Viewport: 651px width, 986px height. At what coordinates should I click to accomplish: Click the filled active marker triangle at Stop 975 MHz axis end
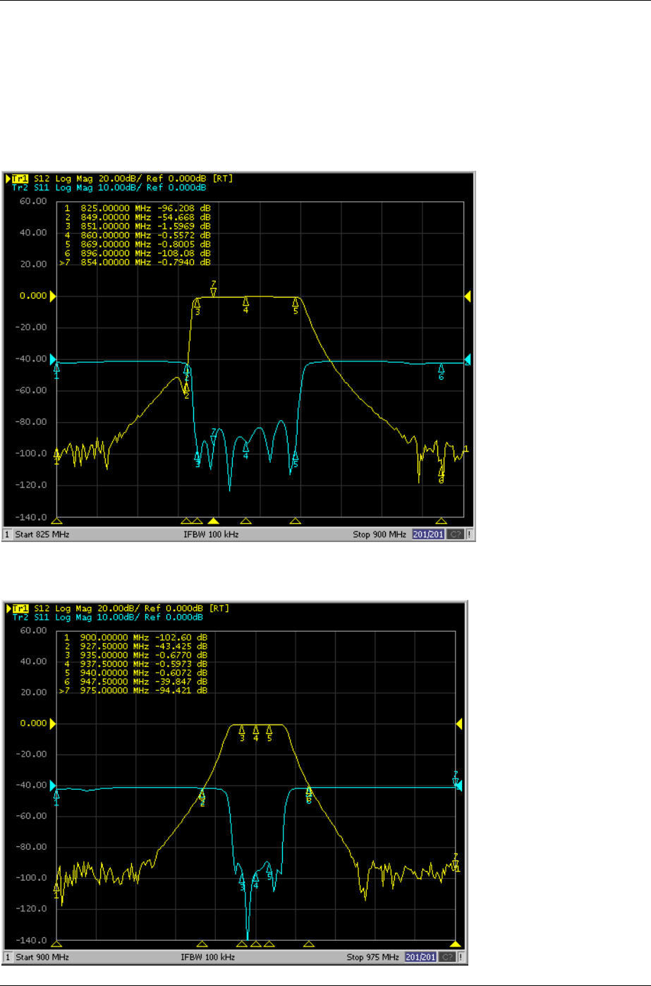pos(456,944)
